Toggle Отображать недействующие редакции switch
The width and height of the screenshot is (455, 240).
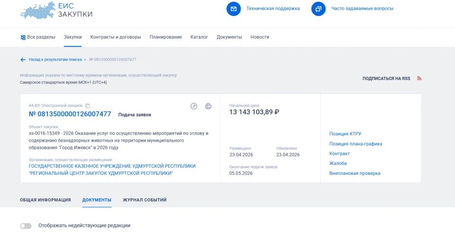pyautogui.click(x=26, y=226)
